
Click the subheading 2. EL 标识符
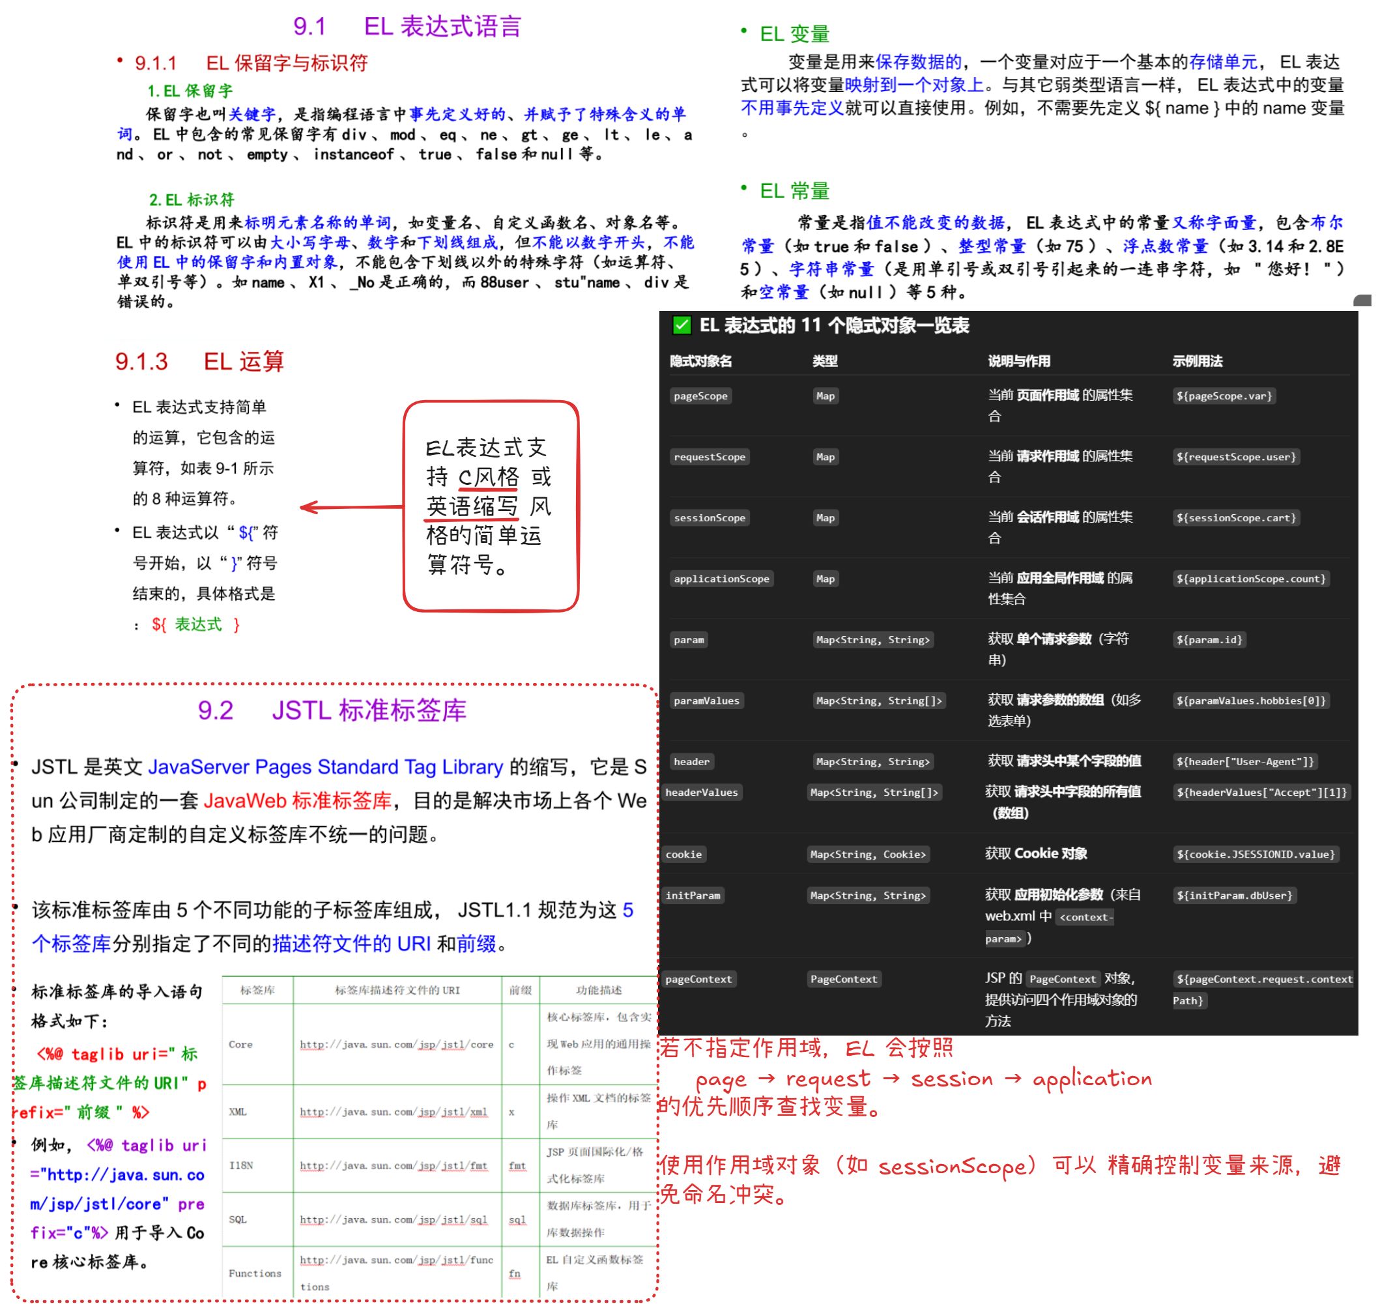tap(192, 201)
